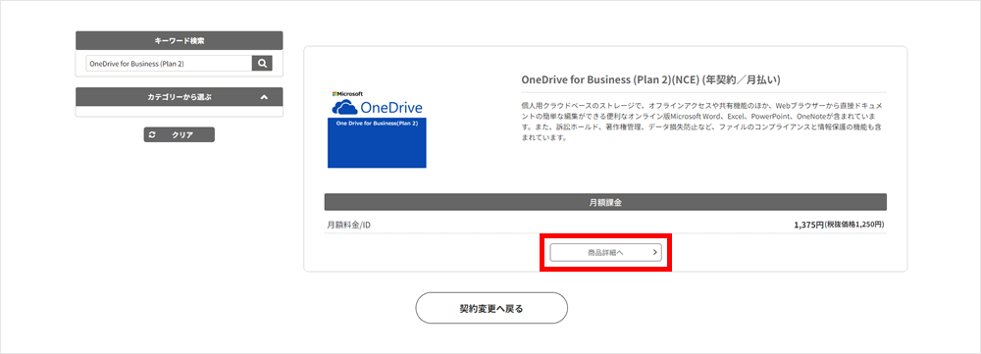Click the キーワード検索 header

(x=179, y=40)
